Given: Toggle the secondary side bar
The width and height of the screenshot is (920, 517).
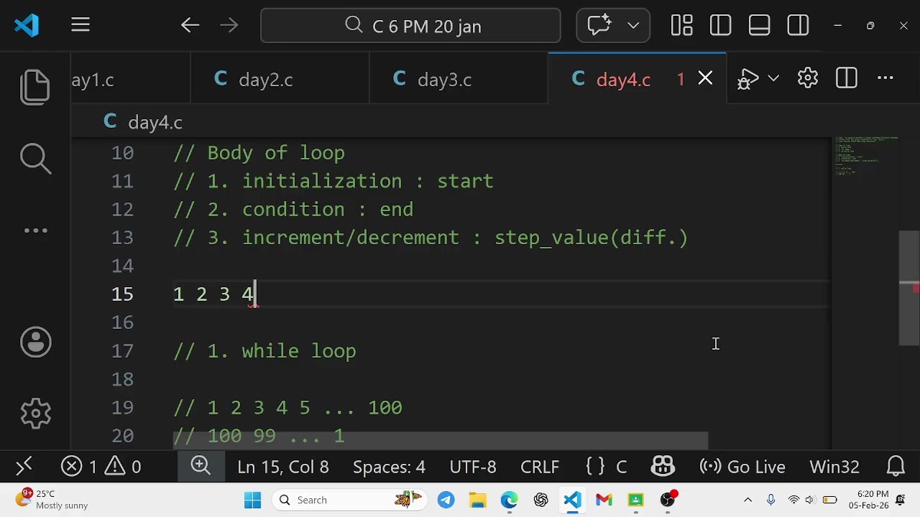Looking at the screenshot, I should pyautogui.click(x=798, y=26).
